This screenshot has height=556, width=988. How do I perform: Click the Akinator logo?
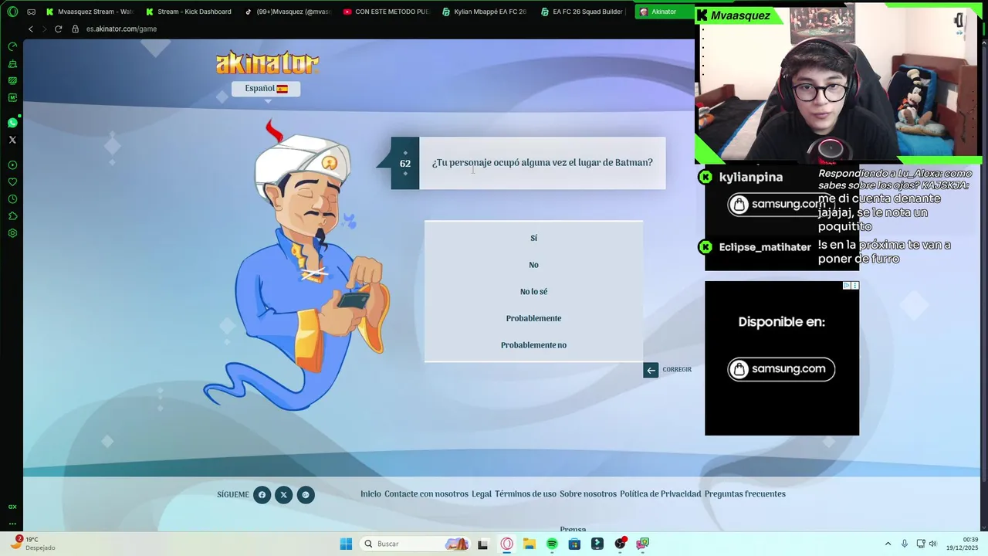267,63
